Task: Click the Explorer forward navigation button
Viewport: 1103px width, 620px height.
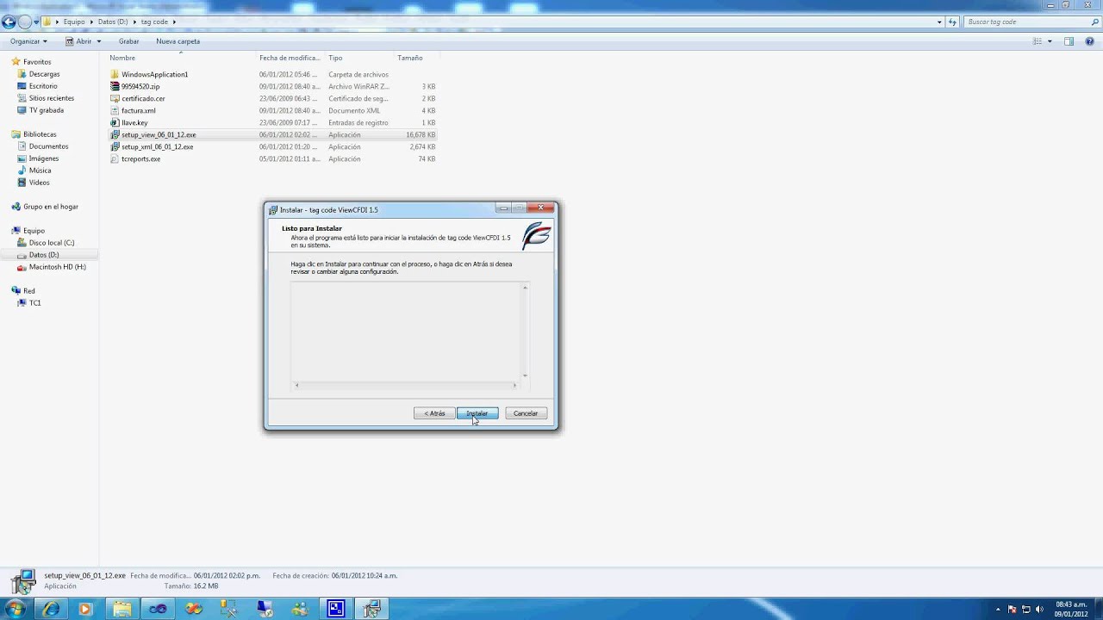Action: coord(25,22)
